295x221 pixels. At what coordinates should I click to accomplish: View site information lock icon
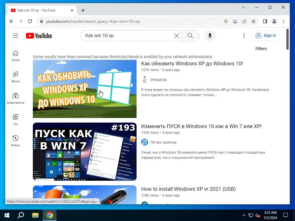(x=41, y=21)
